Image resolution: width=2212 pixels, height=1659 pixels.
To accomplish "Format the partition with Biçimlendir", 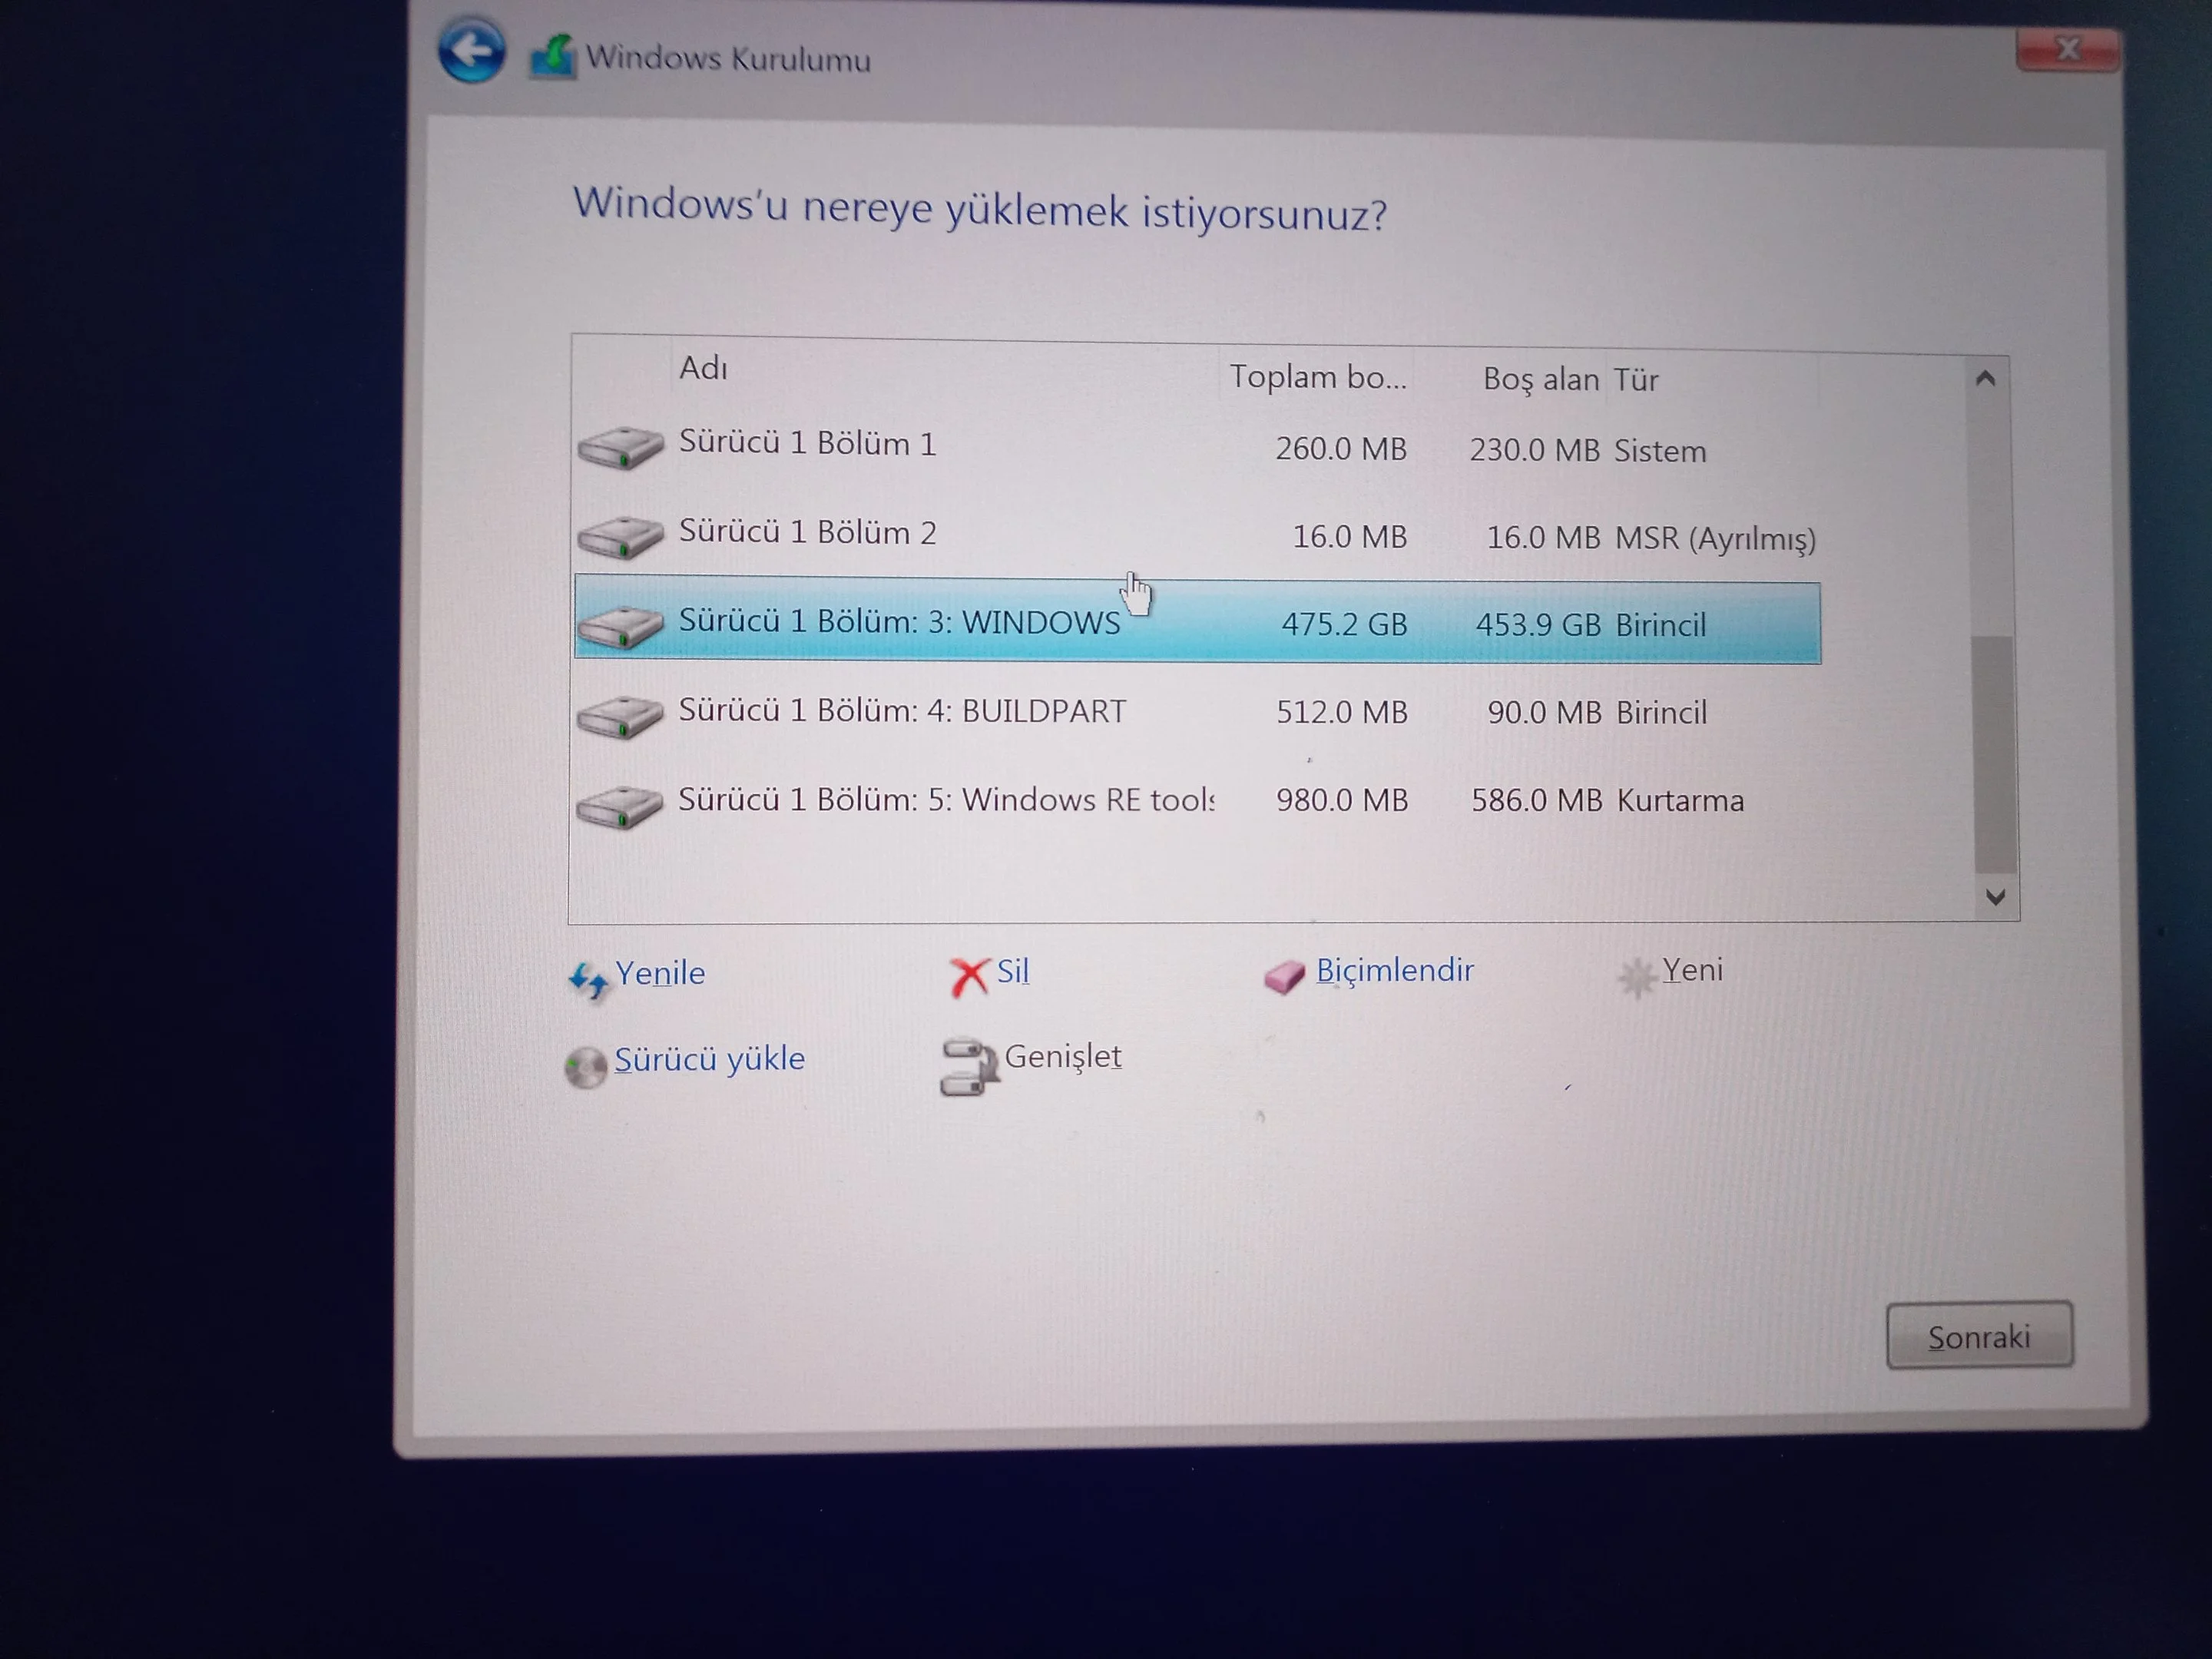I will click(1395, 970).
